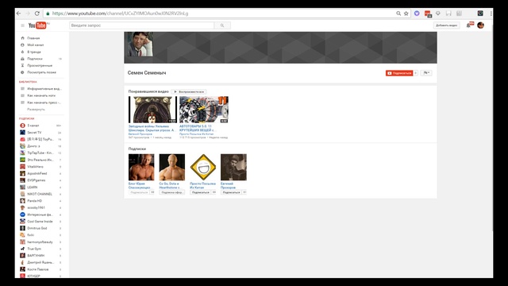Open the Cs Go, Dota и Hearthstone channel link
Viewport: 508px width, 286px height.
tap(169, 185)
